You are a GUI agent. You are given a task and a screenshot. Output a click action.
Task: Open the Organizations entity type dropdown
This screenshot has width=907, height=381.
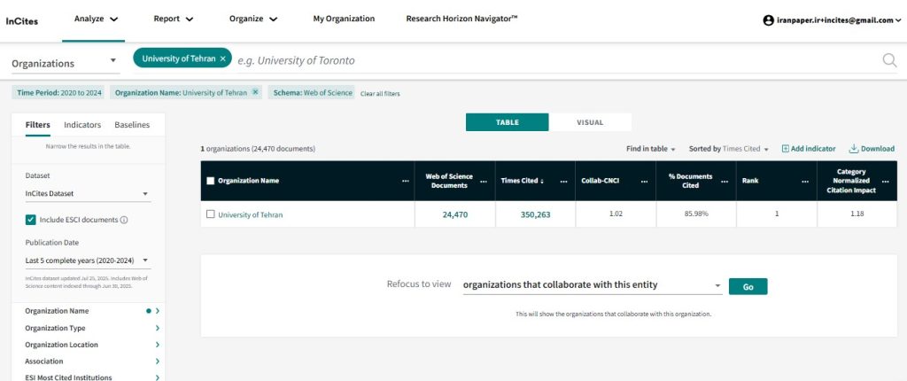tap(64, 62)
